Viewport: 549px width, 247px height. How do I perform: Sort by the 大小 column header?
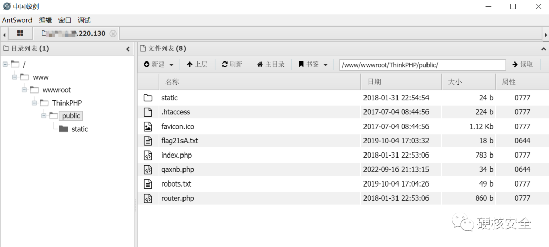point(469,82)
